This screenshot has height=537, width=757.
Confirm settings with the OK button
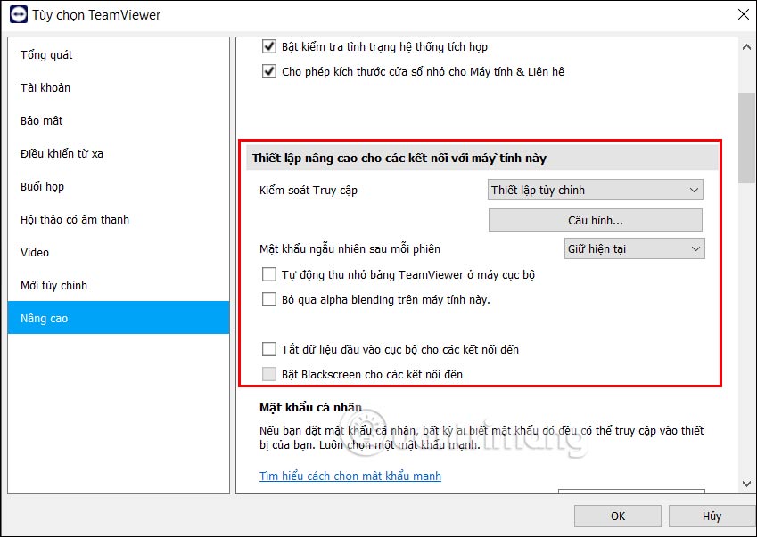(x=617, y=516)
